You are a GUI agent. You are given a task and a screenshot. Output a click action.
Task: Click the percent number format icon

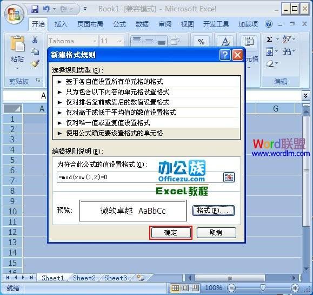pos(201,42)
